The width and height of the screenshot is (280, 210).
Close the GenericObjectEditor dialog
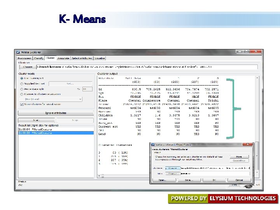(x=247, y=144)
